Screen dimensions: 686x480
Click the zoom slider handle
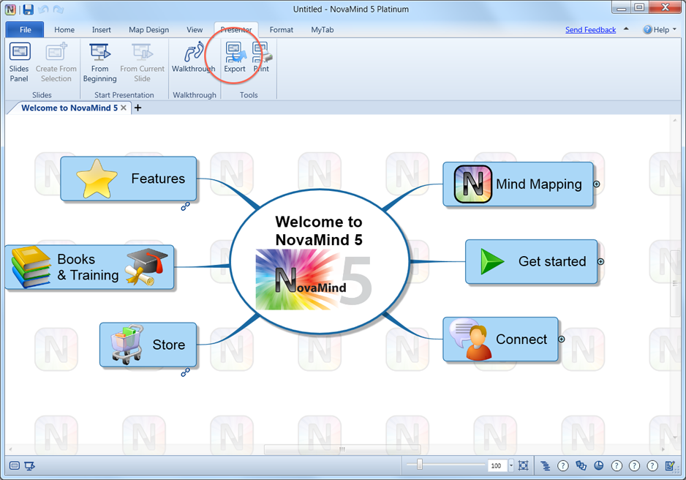420,465
